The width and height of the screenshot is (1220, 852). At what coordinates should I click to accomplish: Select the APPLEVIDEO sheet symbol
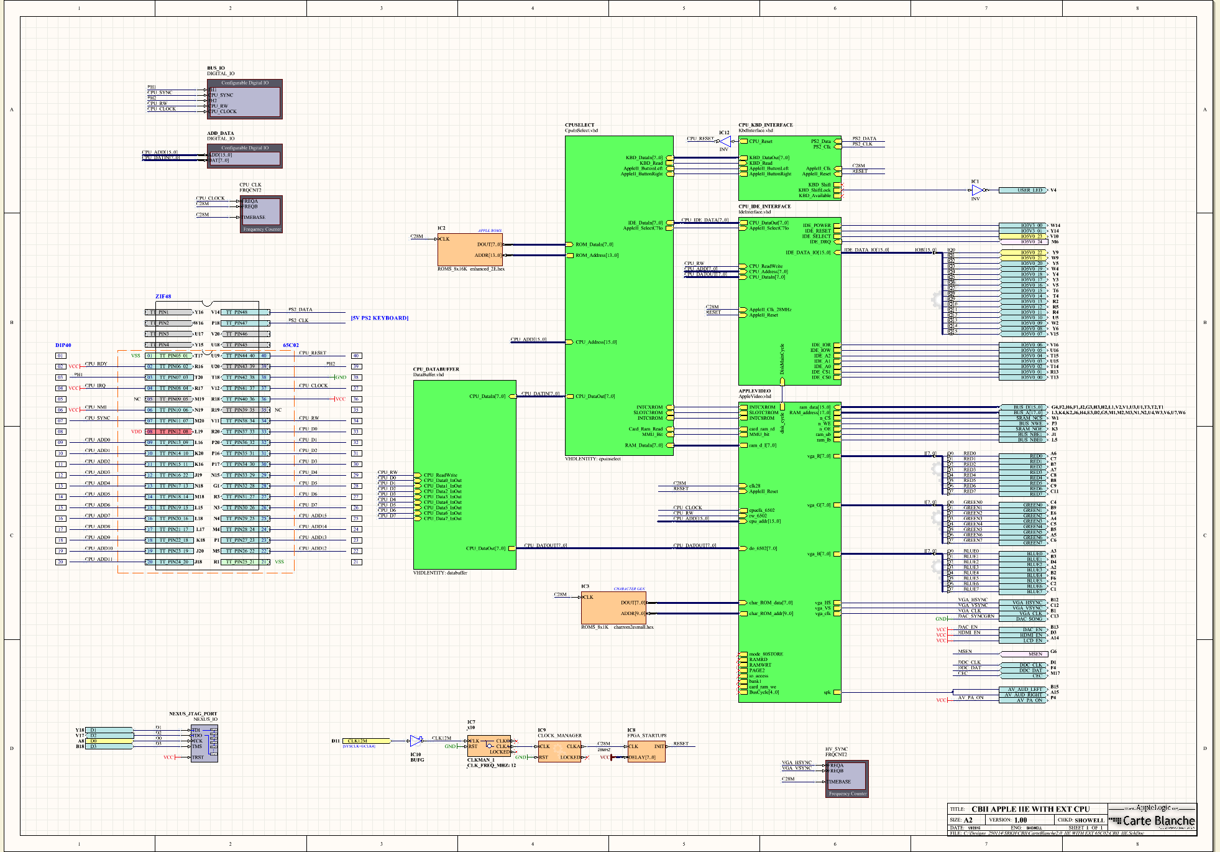(789, 552)
